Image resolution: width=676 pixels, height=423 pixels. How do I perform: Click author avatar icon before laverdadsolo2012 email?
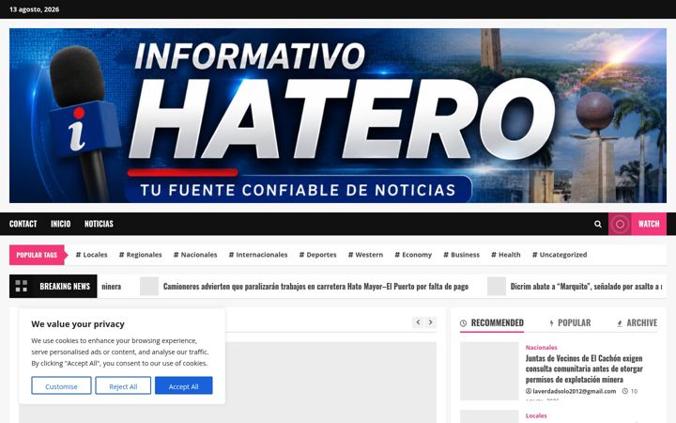pyautogui.click(x=529, y=391)
